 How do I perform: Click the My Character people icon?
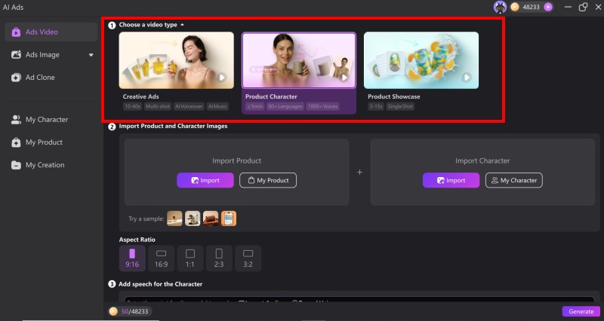click(16, 120)
